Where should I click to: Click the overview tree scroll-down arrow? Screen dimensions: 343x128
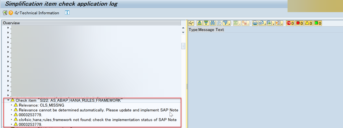tap(183, 32)
